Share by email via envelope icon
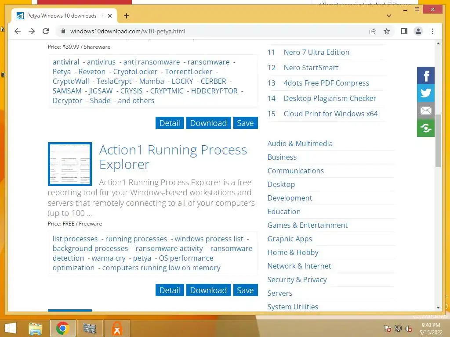Screen dimensions: 450x337 pyautogui.click(x=426, y=111)
